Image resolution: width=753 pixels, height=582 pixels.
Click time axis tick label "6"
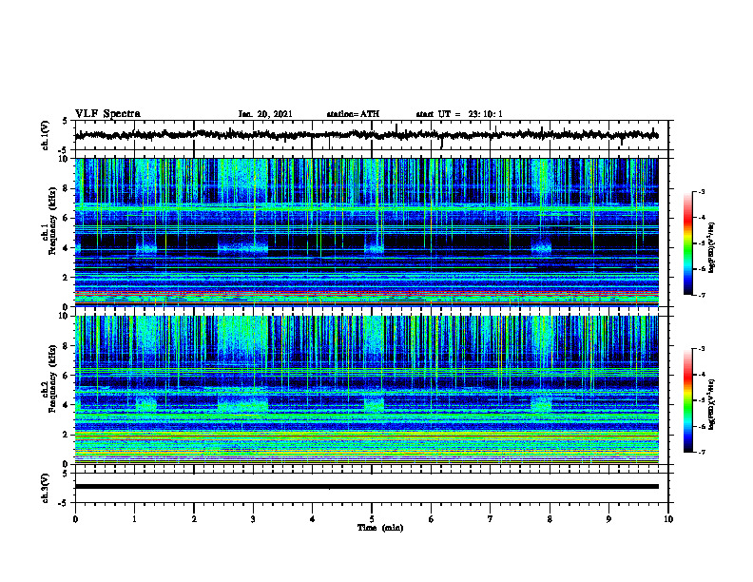tap(431, 519)
